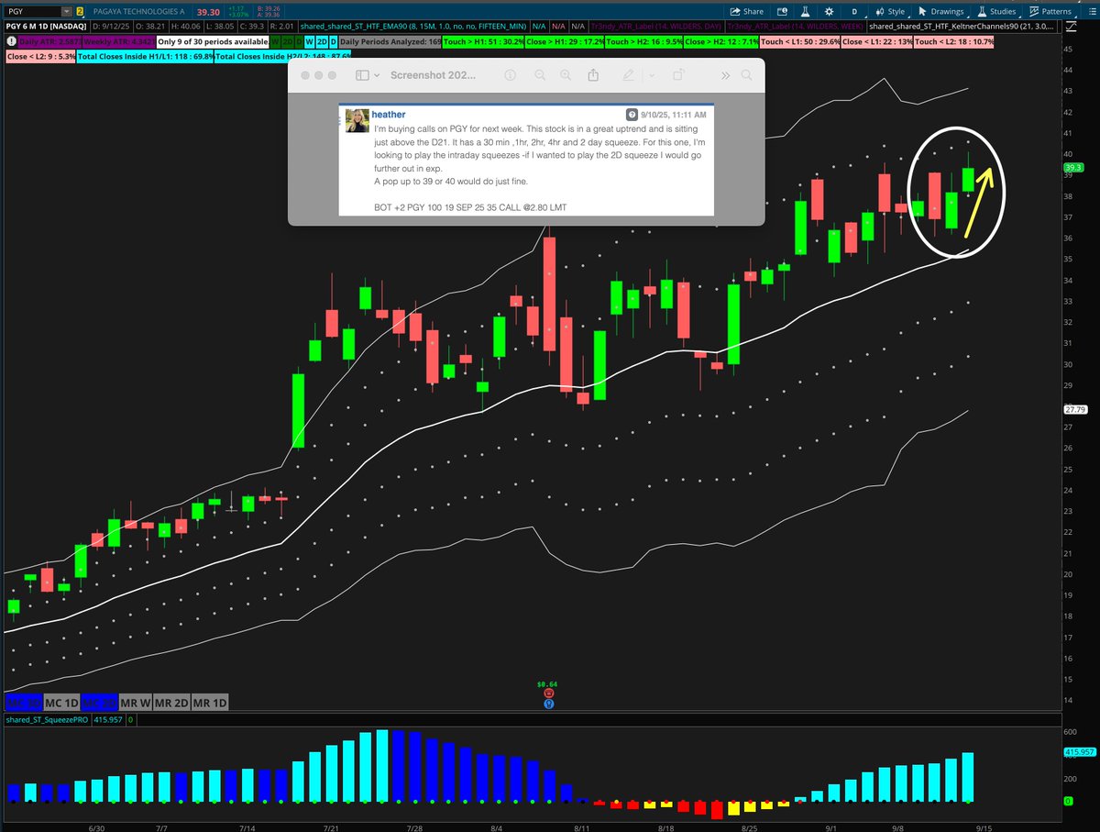
Task: Click the zoom out icon in Preview window
Action: pos(540,75)
